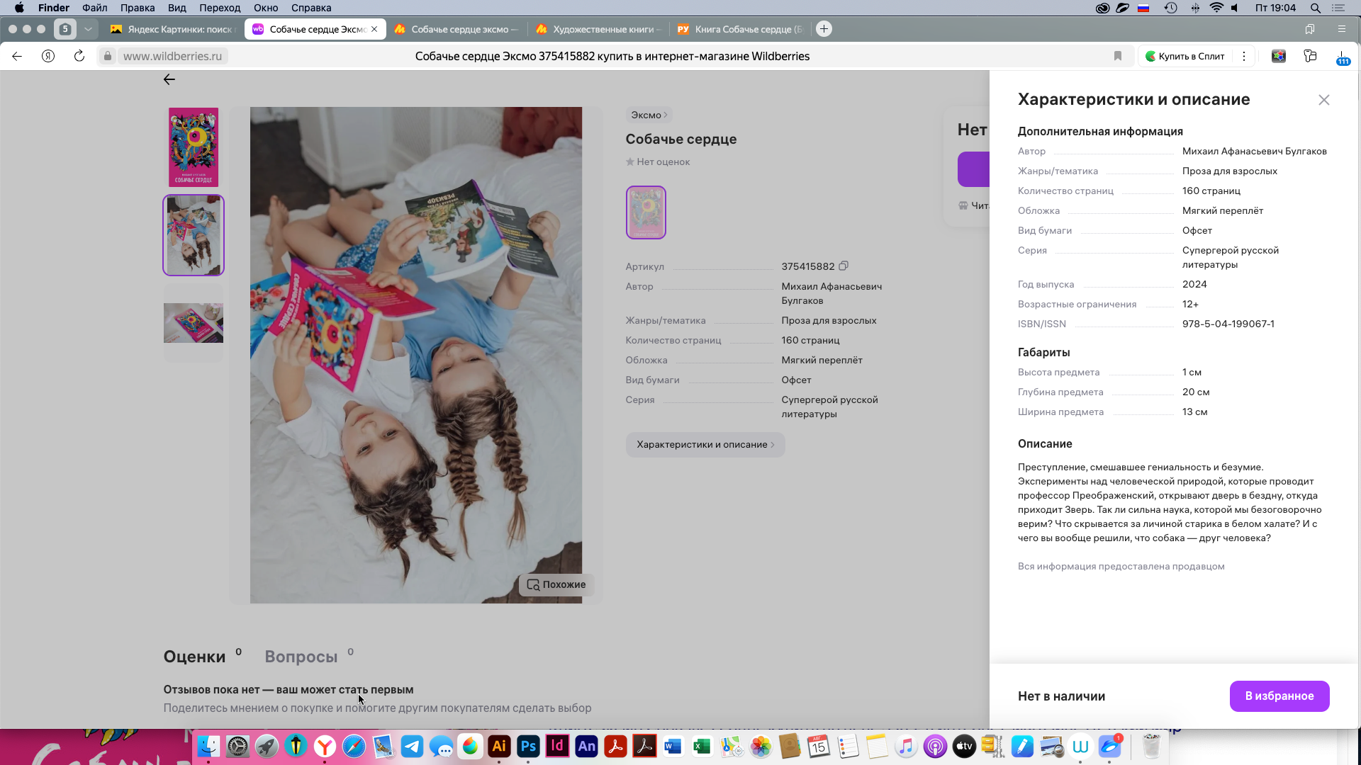This screenshot has height=765, width=1361.
Task: Open Microsoft Excel from the Dock
Action: 702,746
